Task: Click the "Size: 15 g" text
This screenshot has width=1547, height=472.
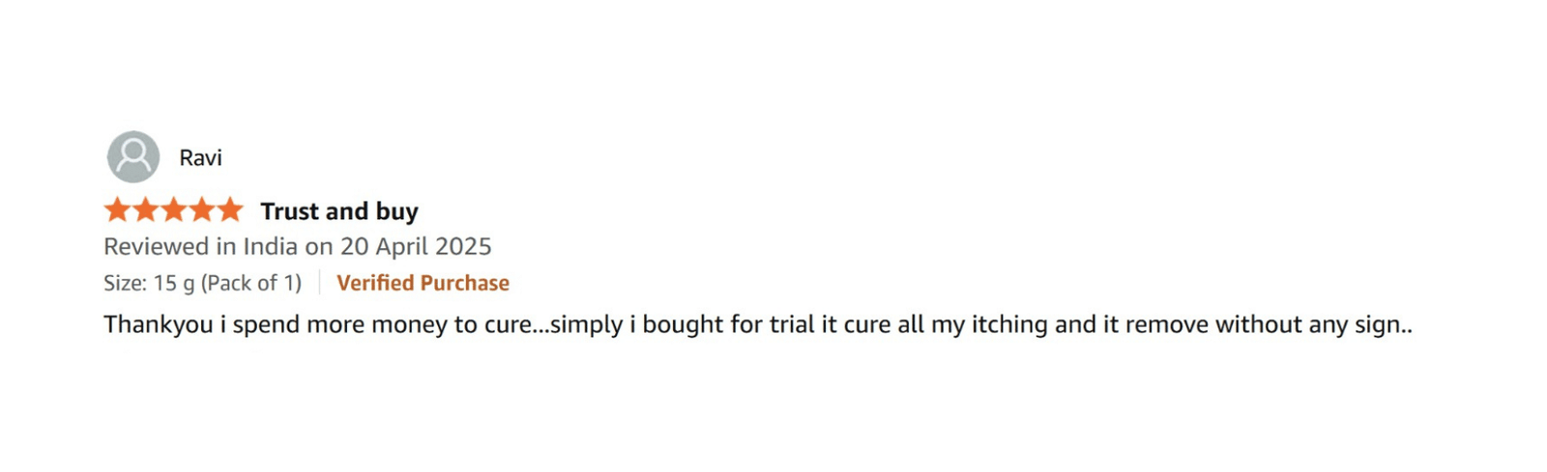Action: point(149,283)
